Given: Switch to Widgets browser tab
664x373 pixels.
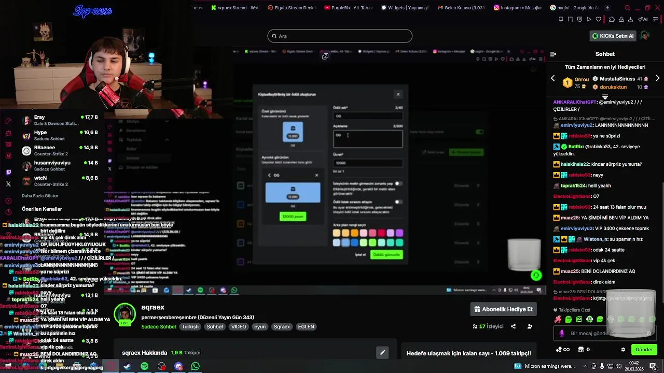Looking at the screenshot, I should click(x=405, y=8).
